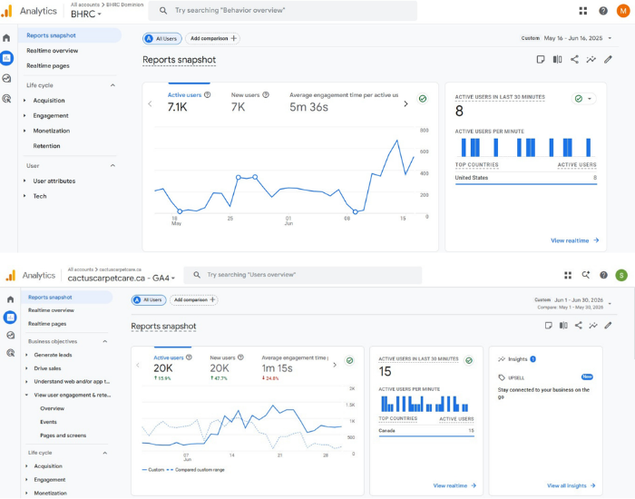Click data quality check icon on BHRC chart card
The image size is (635, 499).
click(423, 98)
